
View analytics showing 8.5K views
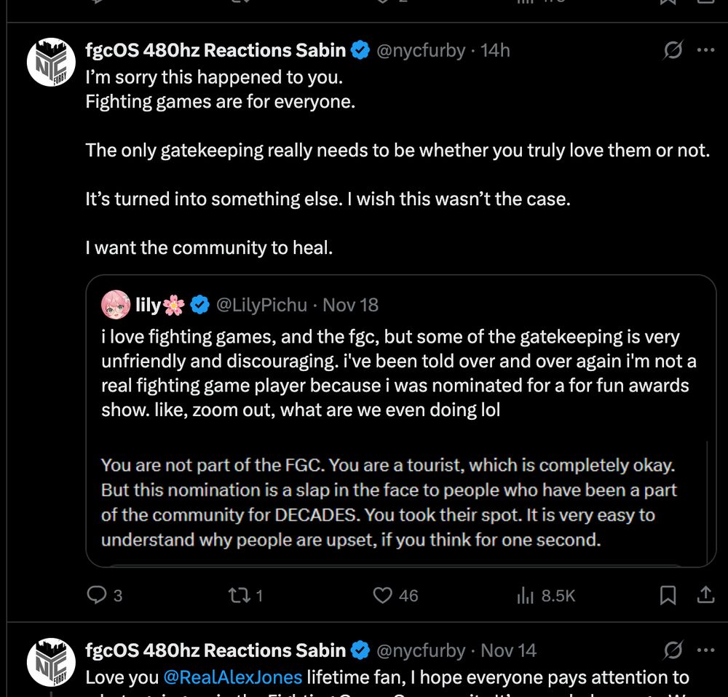[526, 595]
